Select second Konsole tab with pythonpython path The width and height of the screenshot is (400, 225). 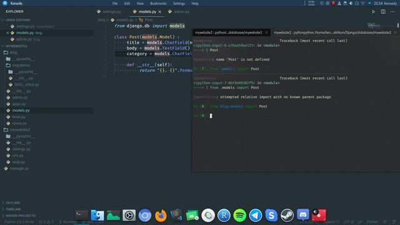tap(332, 32)
